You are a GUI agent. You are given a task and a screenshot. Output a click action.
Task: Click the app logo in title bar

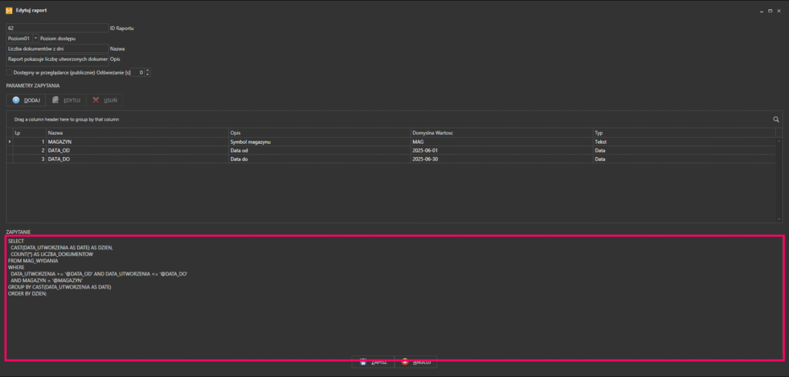click(x=8, y=11)
